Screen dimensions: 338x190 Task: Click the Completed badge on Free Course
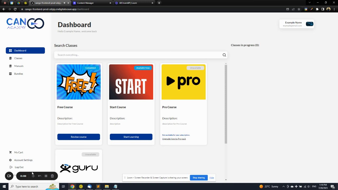(90, 68)
